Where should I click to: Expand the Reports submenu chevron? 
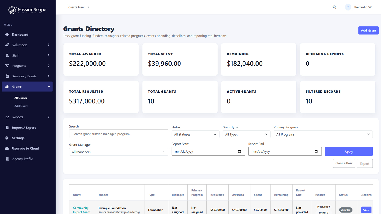pos(49,117)
